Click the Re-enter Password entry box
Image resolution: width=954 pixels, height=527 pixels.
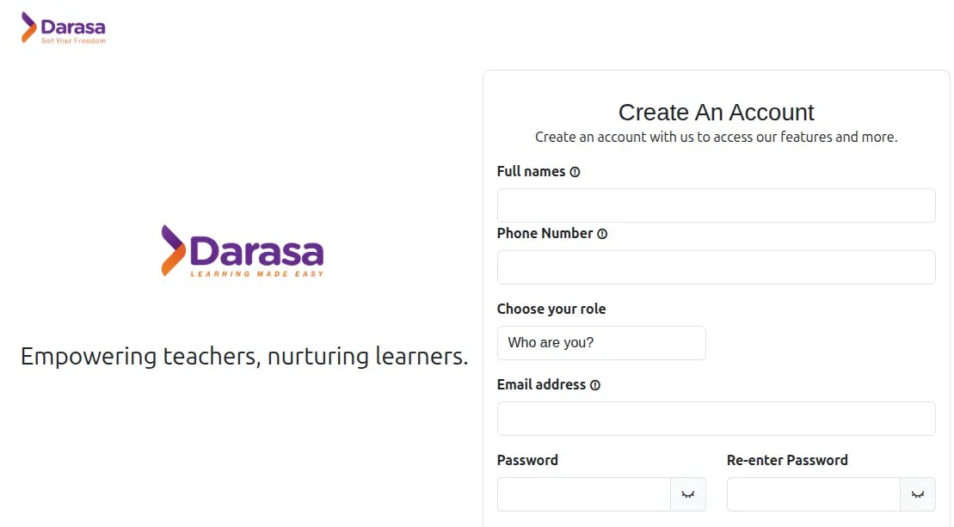[x=813, y=494]
